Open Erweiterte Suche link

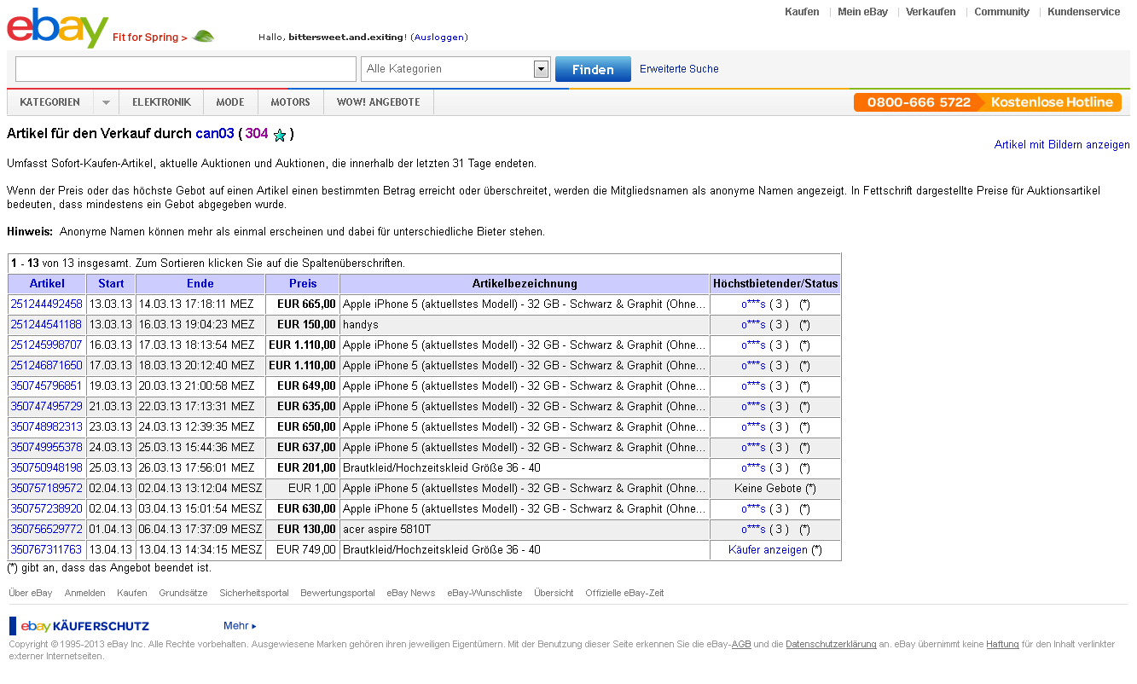click(x=679, y=69)
